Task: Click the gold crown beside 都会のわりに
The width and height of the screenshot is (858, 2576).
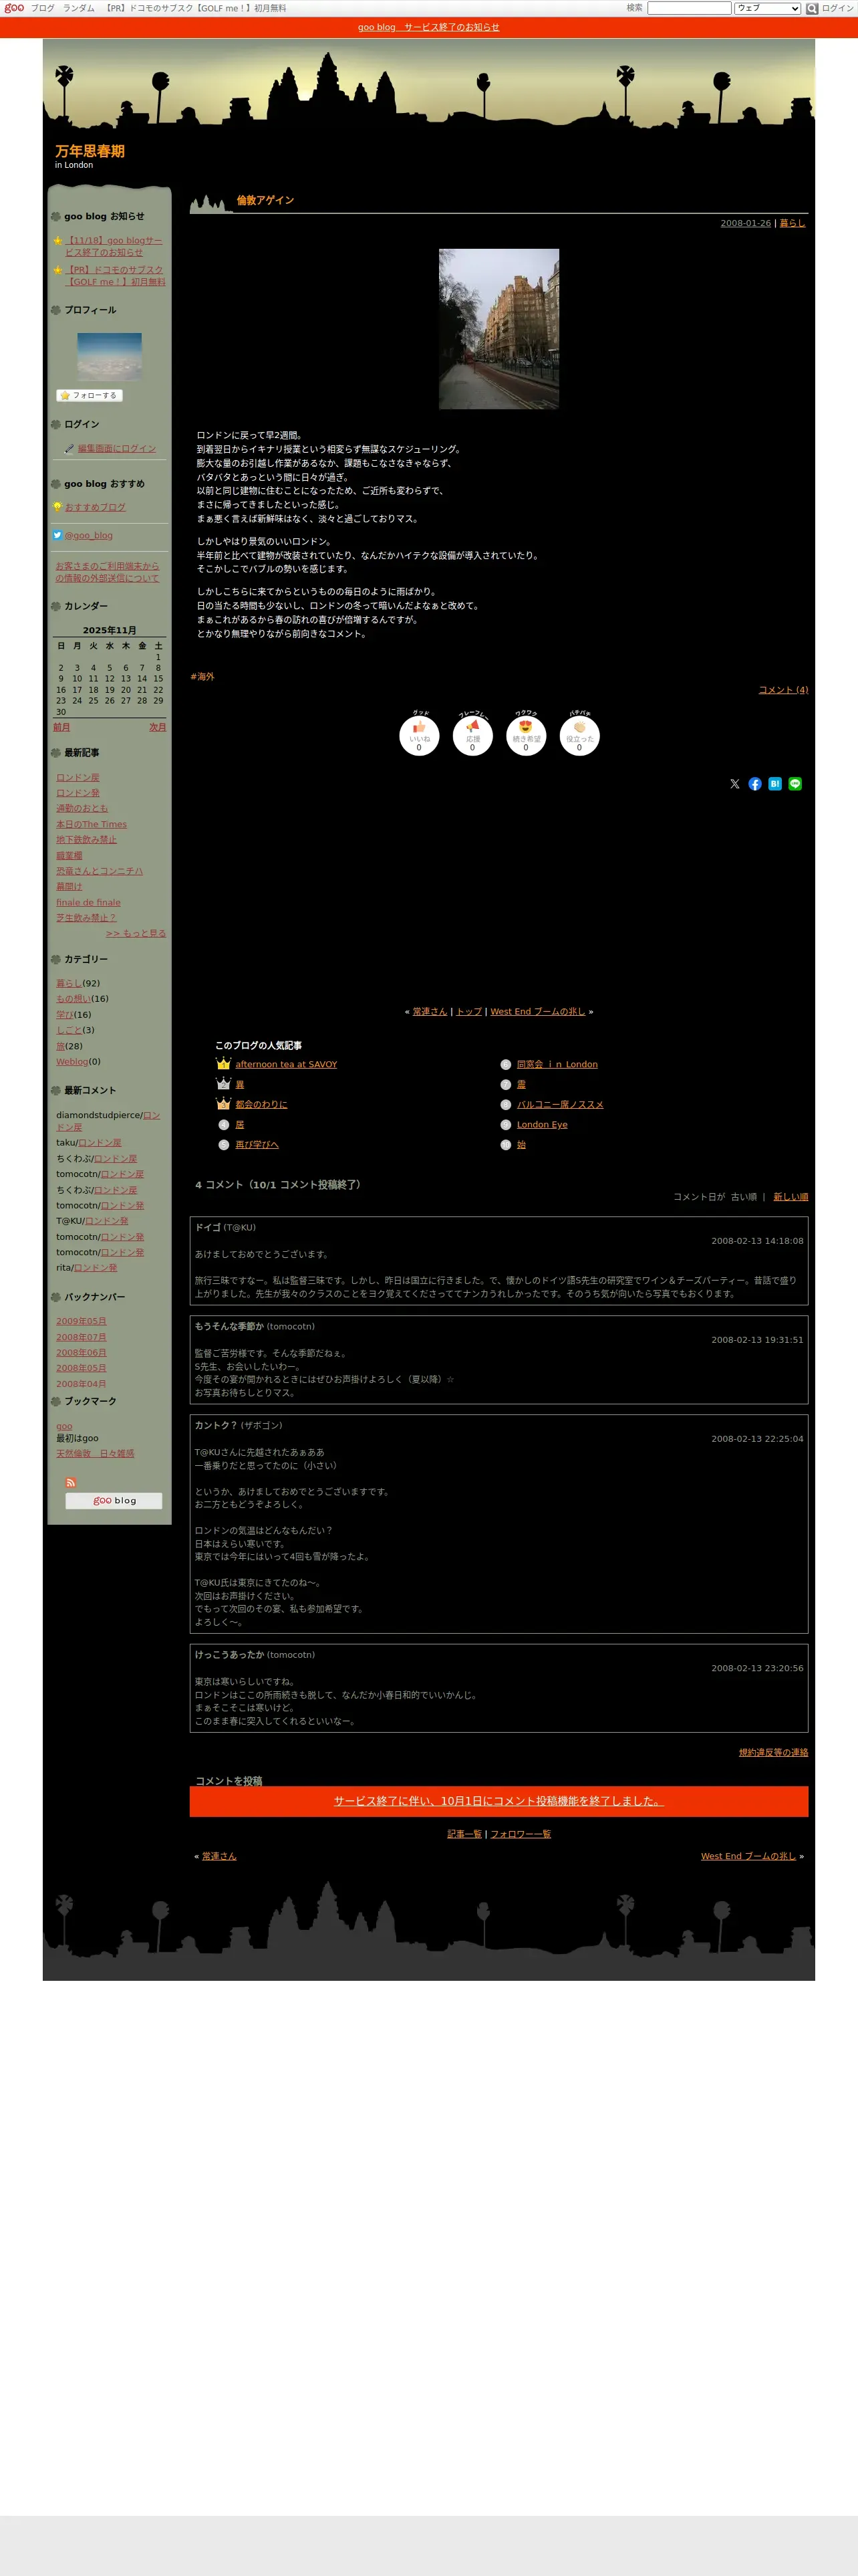Action: (x=224, y=1104)
